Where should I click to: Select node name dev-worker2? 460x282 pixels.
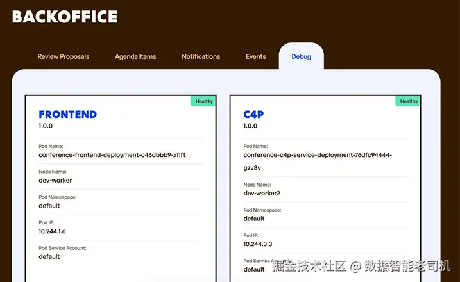tap(262, 193)
